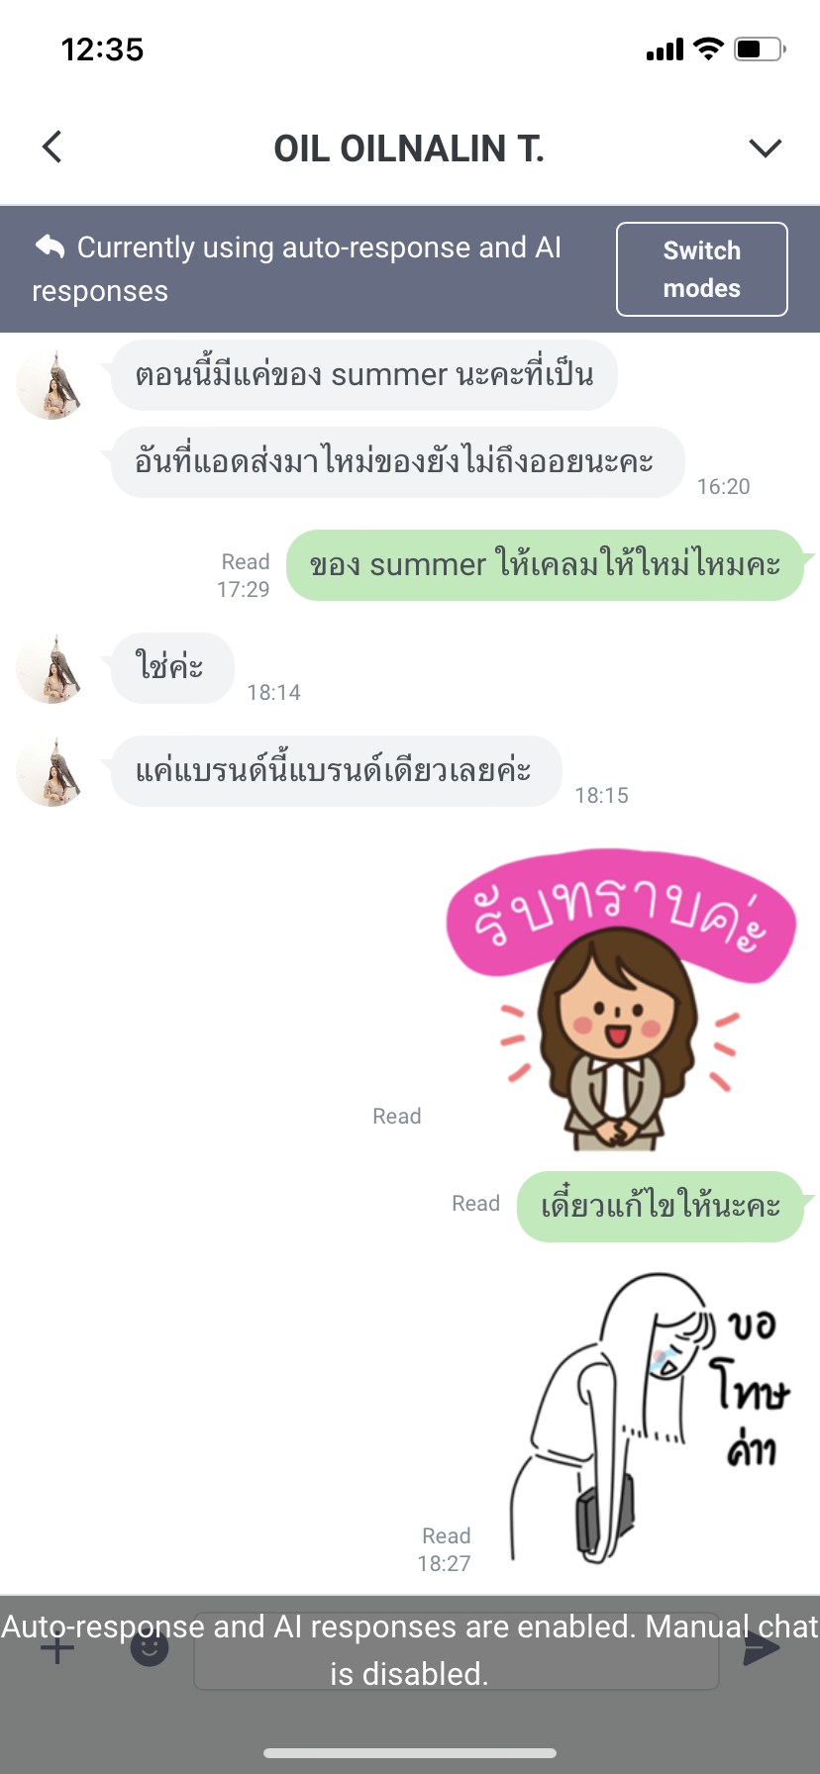Tap the avatar next to ใช่ค่ะ

point(51,668)
